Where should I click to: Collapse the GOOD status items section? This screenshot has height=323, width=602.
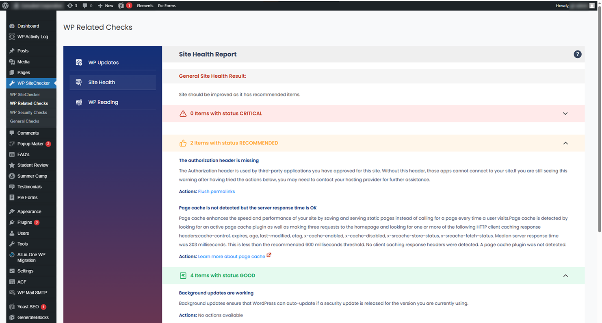click(x=565, y=276)
